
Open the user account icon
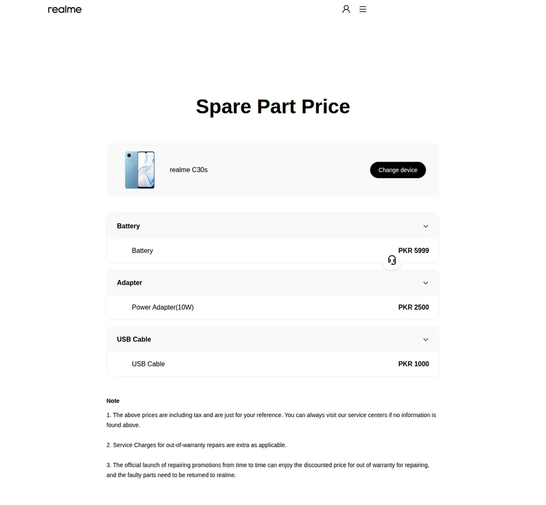[346, 9]
